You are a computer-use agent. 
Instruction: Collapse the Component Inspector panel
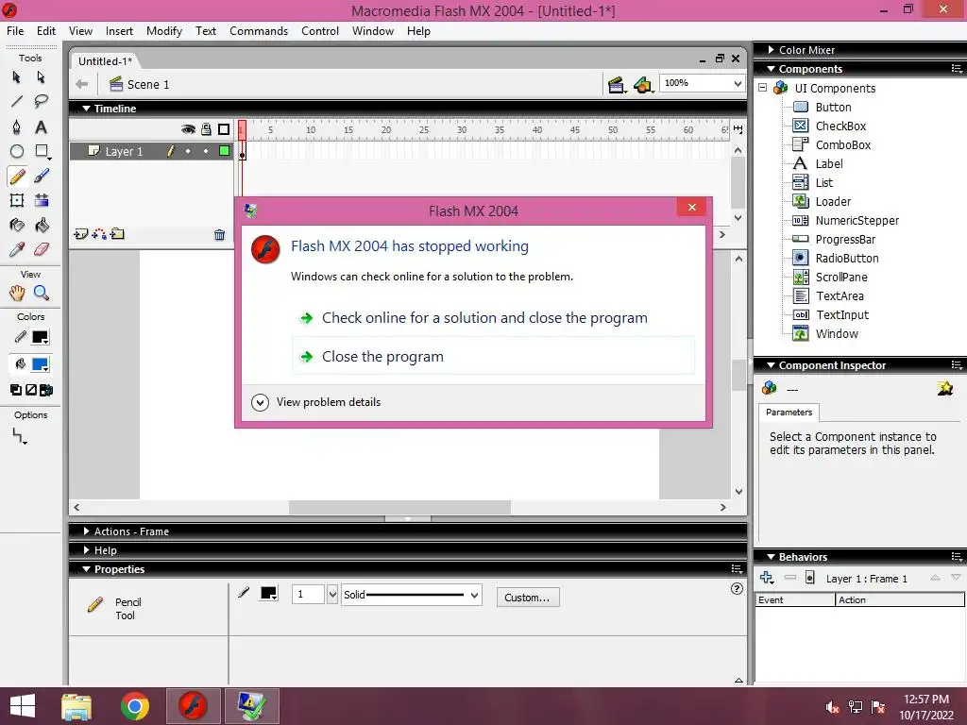pyautogui.click(x=771, y=365)
